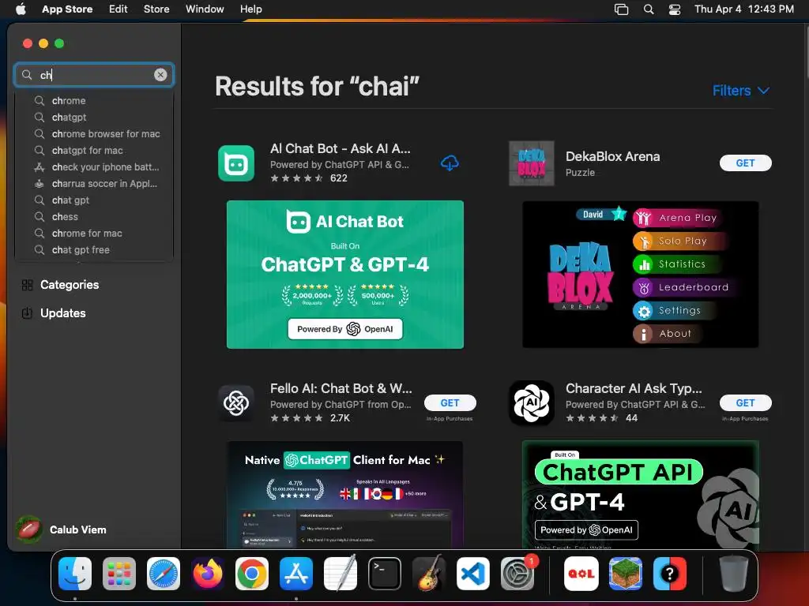Open the Help menu
Image resolution: width=809 pixels, height=606 pixels.
[x=250, y=9]
